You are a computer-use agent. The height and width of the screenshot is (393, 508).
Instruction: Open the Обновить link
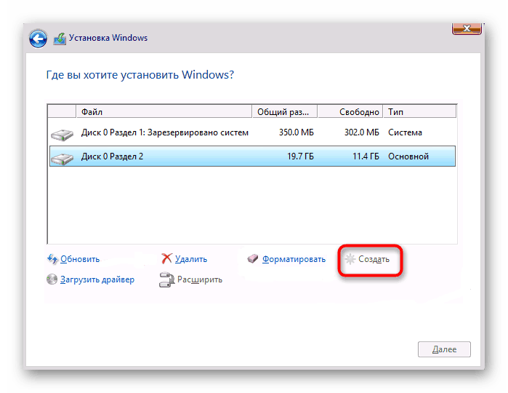(x=80, y=259)
